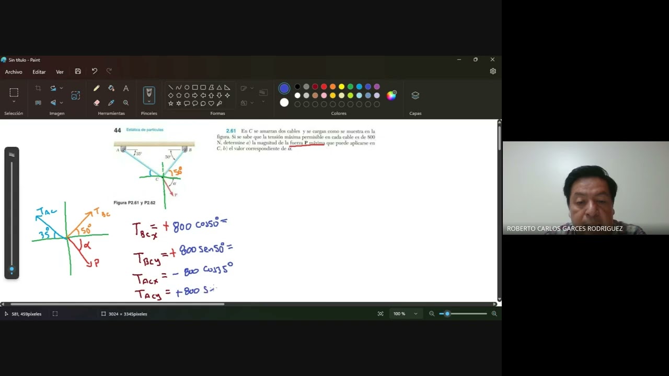Screen dimensions: 669x376
Task: Open the resize image tool
Action: point(76,95)
